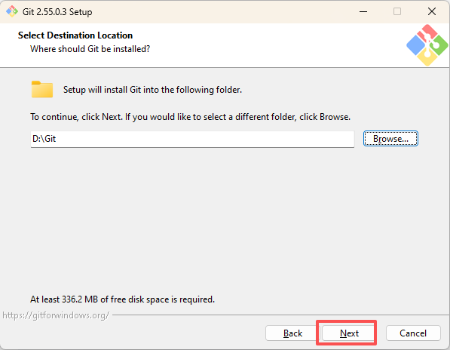The height and width of the screenshot is (350, 450).
Task: Open the gitforwindows.org link
Action: click(x=56, y=315)
